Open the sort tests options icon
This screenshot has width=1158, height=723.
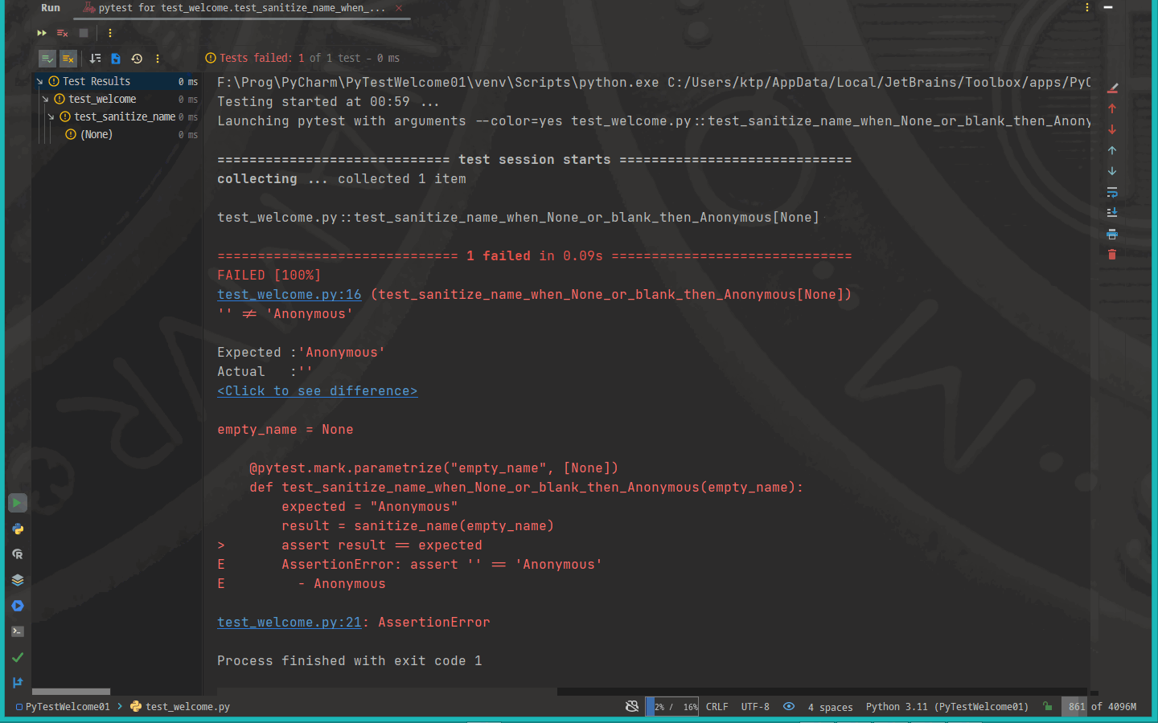95,59
